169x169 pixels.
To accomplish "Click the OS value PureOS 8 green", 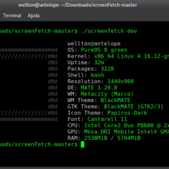I will coord(104,50).
